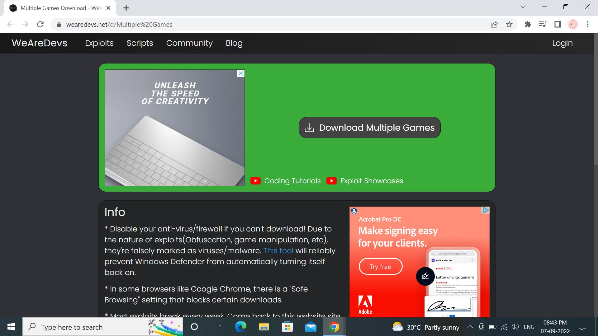Open Microsoft Store from taskbar
Image resolution: width=598 pixels, height=336 pixels.
click(x=287, y=327)
